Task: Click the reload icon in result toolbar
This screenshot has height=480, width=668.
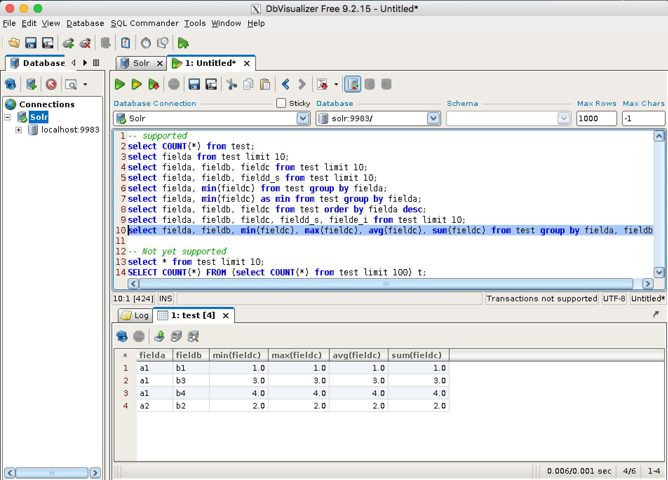Action: tap(122, 336)
